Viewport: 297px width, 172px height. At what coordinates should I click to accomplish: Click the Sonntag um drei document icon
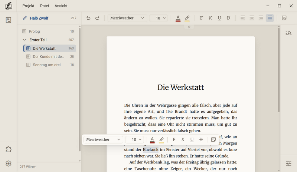click(28, 65)
